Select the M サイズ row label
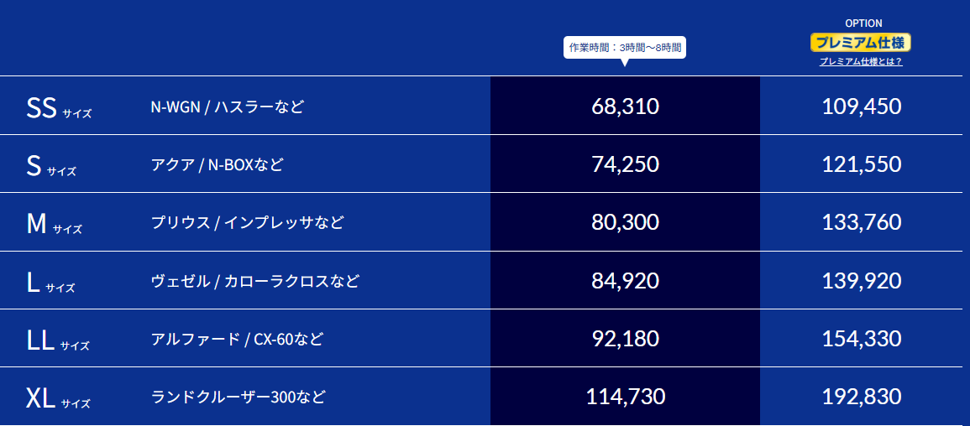970x426 pixels. pos(54,224)
